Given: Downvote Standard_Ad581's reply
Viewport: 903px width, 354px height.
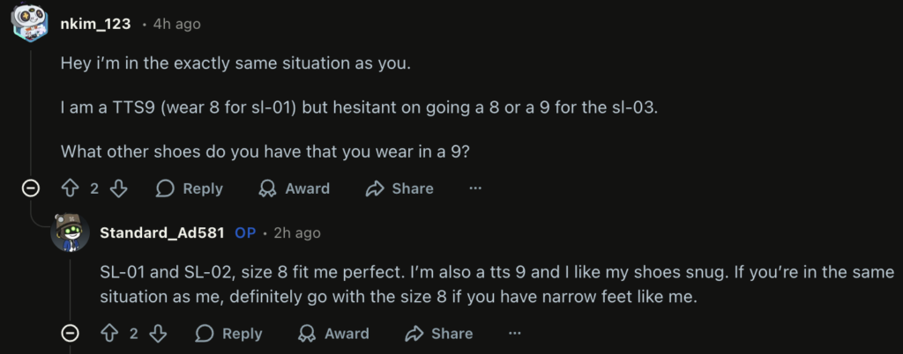Looking at the screenshot, I should coord(160,334).
